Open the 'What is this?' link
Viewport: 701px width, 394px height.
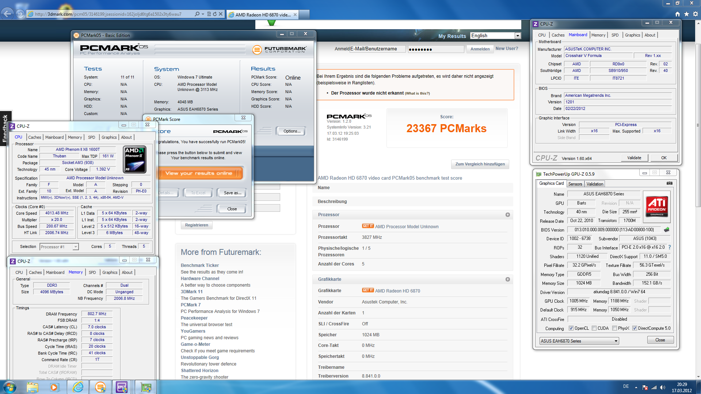pyautogui.click(x=417, y=93)
